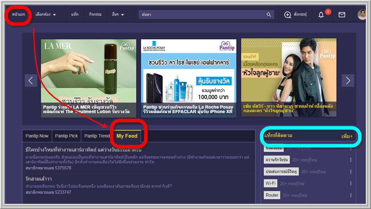
Task: Open the LA MER review banner
Action: tap(89, 78)
